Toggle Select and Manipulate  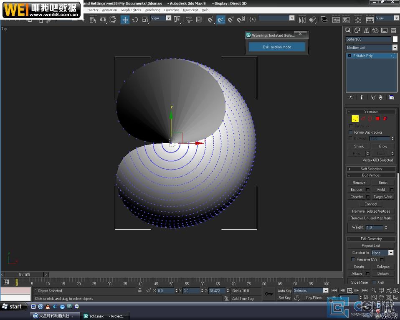pos(189,20)
